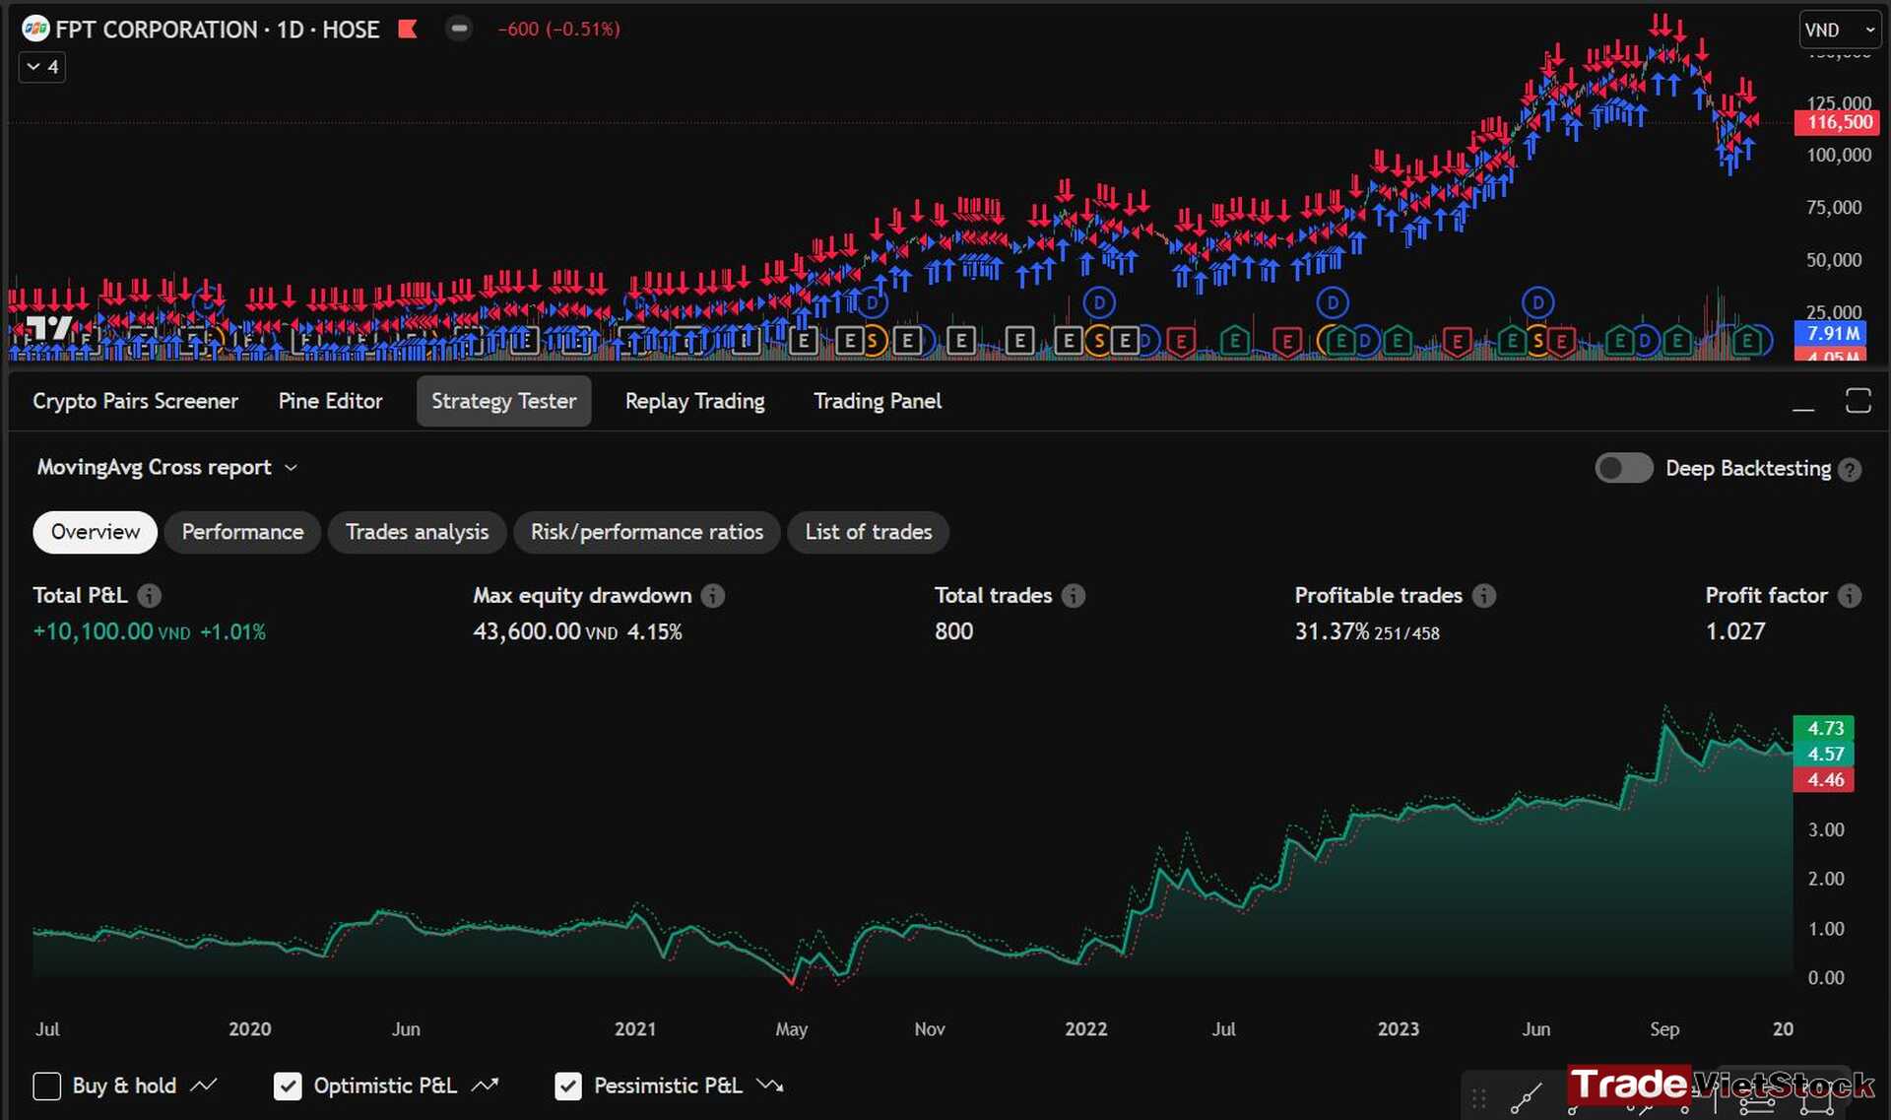
Task: Click the red flag icon beside HOSE
Action: pyautogui.click(x=407, y=30)
